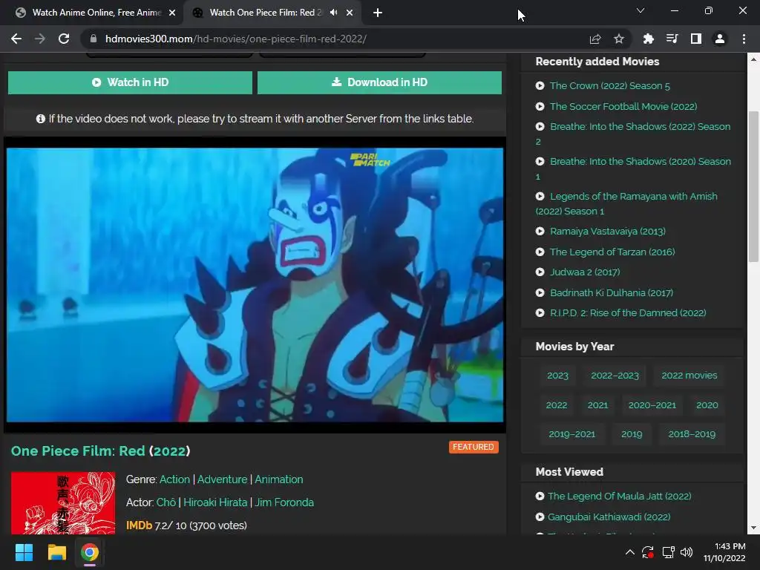Open the Adventure genre link
760x570 pixels.
click(x=222, y=479)
